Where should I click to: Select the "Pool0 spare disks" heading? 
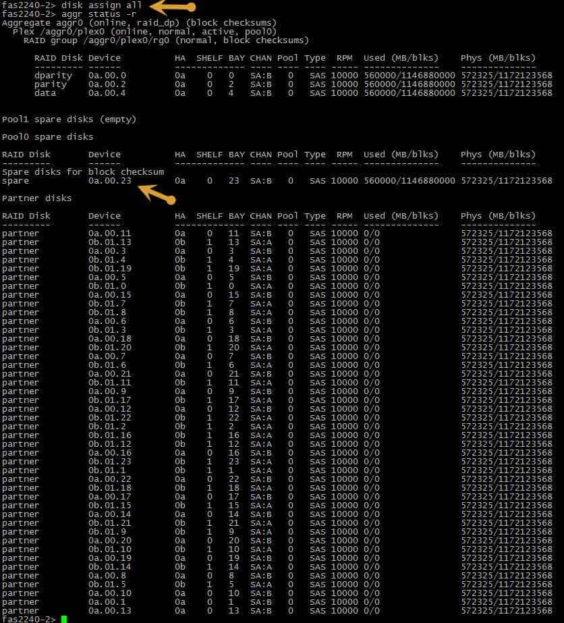pyautogui.click(x=48, y=136)
